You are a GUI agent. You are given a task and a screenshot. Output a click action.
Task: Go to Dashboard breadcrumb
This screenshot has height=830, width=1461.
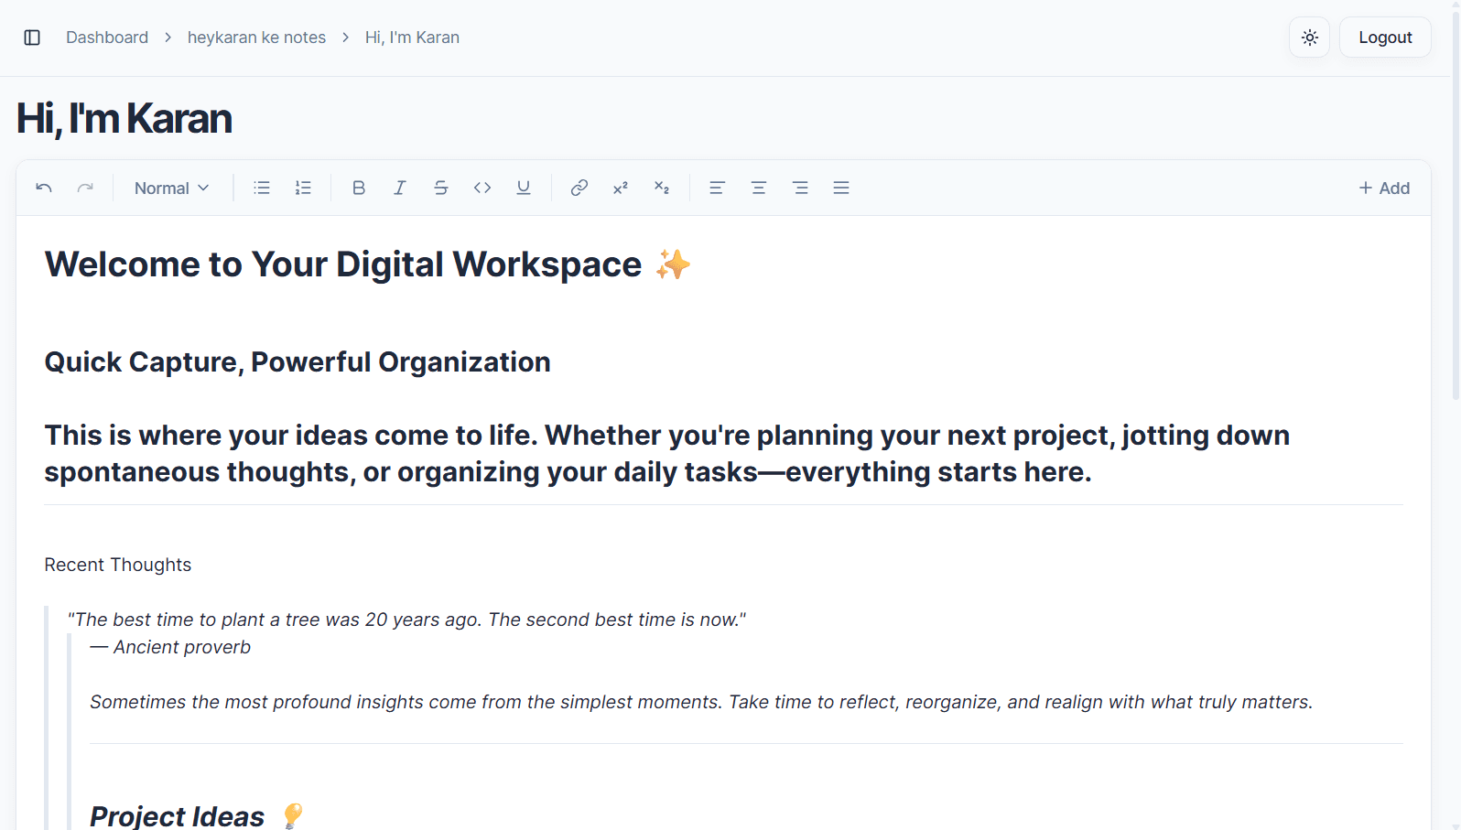pyautogui.click(x=107, y=38)
